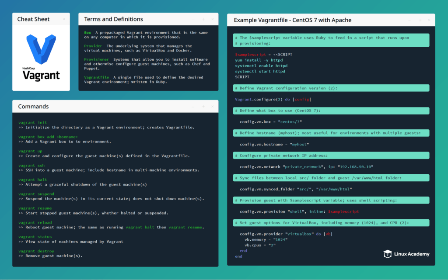The width and height of the screenshot is (448, 280).
Task: Maximize the Commands panel with plus icon
Action: click(x=203, y=106)
